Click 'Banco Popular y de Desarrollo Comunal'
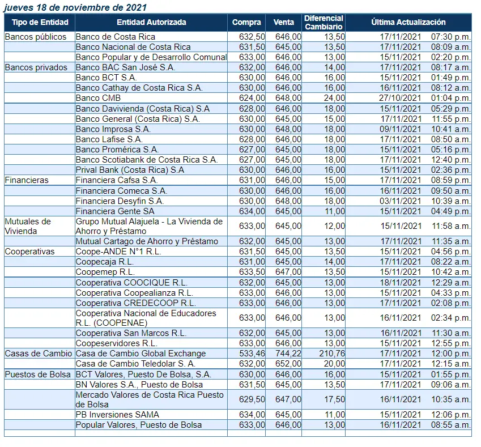Viewport: 481px width, 447px height. [151, 57]
